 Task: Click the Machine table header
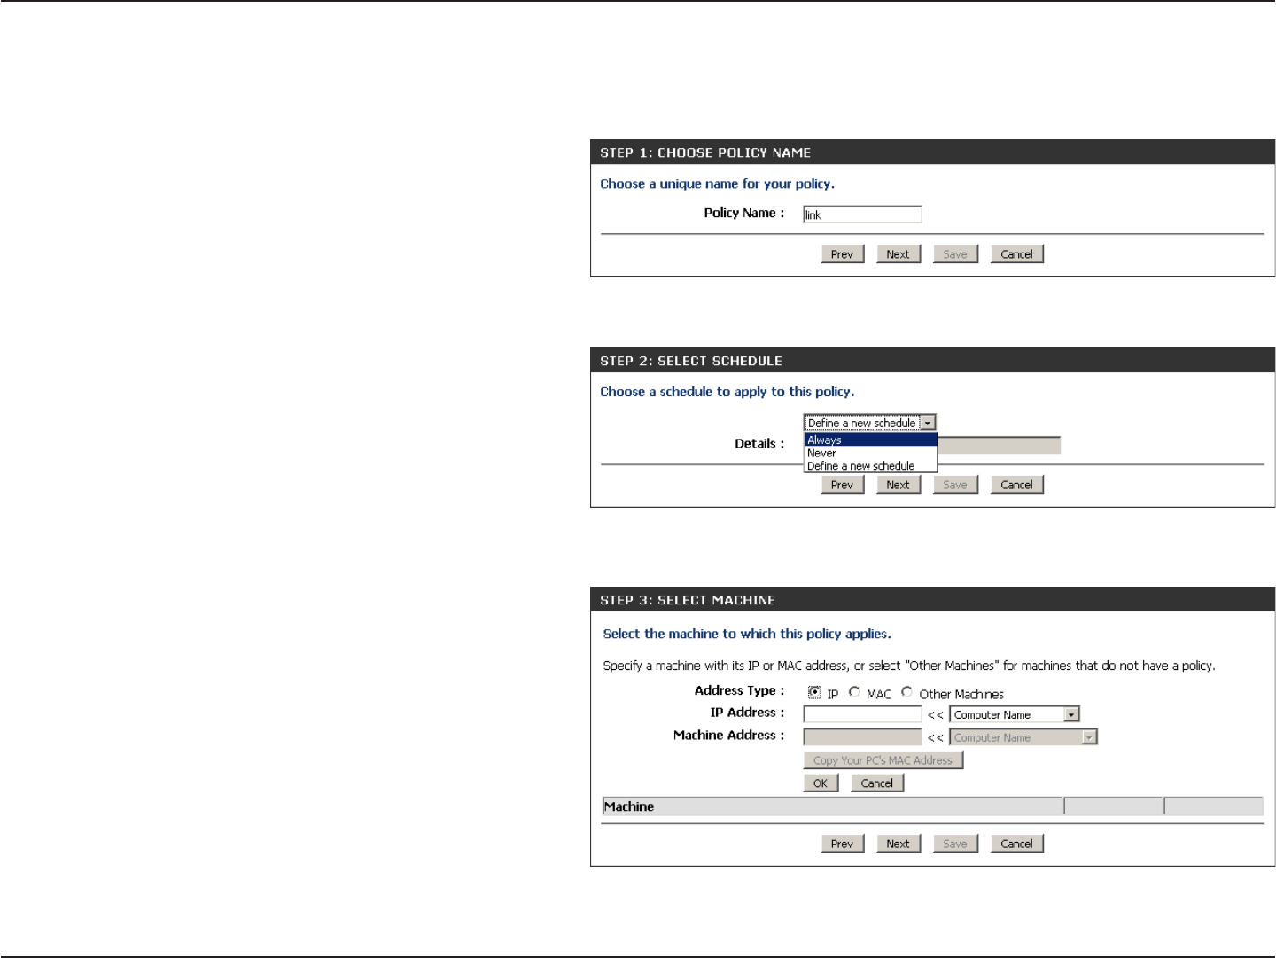[832, 806]
